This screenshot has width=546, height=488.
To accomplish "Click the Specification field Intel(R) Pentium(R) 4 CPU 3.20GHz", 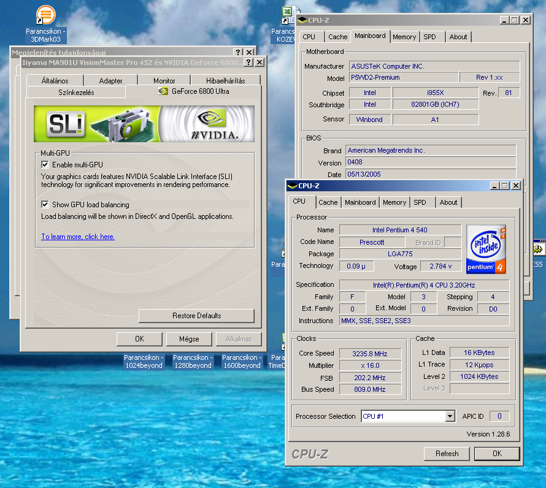I will (x=424, y=285).
